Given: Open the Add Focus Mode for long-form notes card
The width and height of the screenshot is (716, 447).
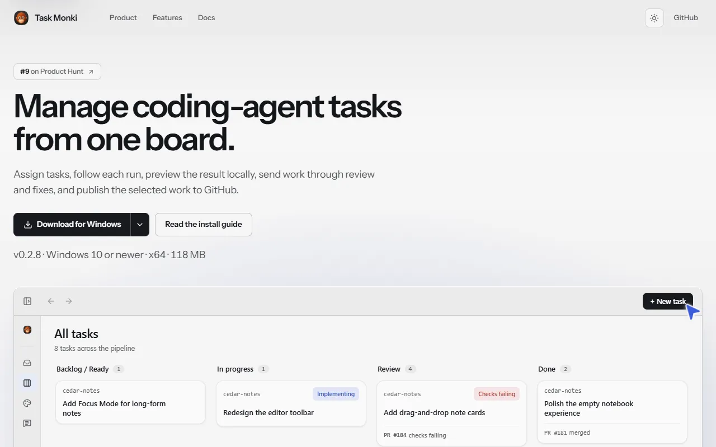Looking at the screenshot, I should (130, 402).
